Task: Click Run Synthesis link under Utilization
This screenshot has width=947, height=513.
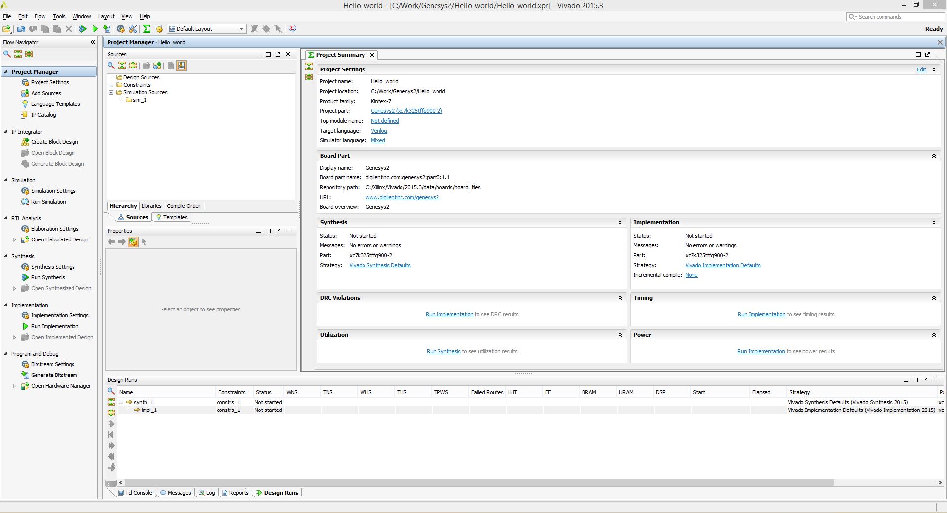Action: [443, 351]
